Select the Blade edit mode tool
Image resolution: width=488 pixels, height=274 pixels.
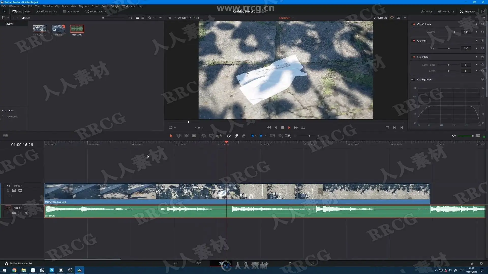pyautogui.click(x=194, y=136)
